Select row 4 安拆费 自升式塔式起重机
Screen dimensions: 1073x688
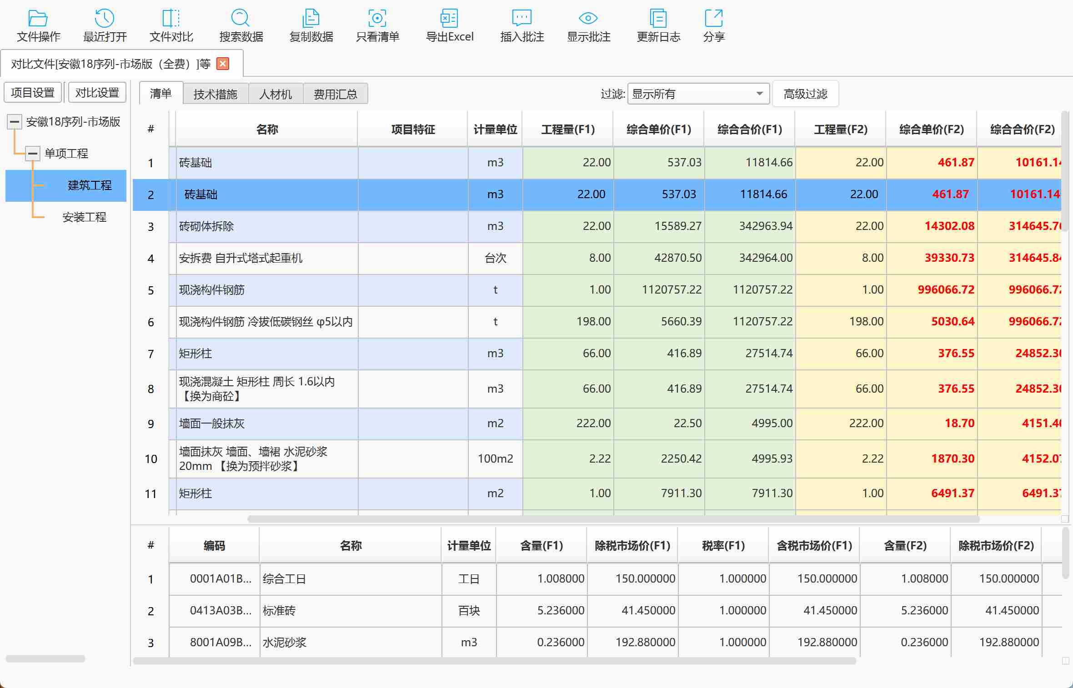[x=597, y=258]
